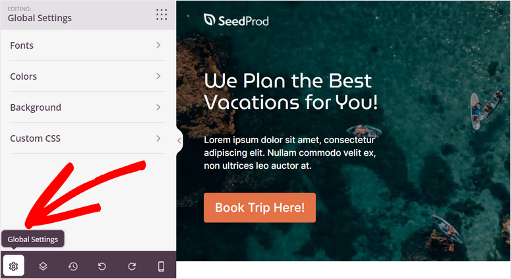Open Global Settings gear icon
The image size is (511, 279).
pyautogui.click(x=13, y=266)
